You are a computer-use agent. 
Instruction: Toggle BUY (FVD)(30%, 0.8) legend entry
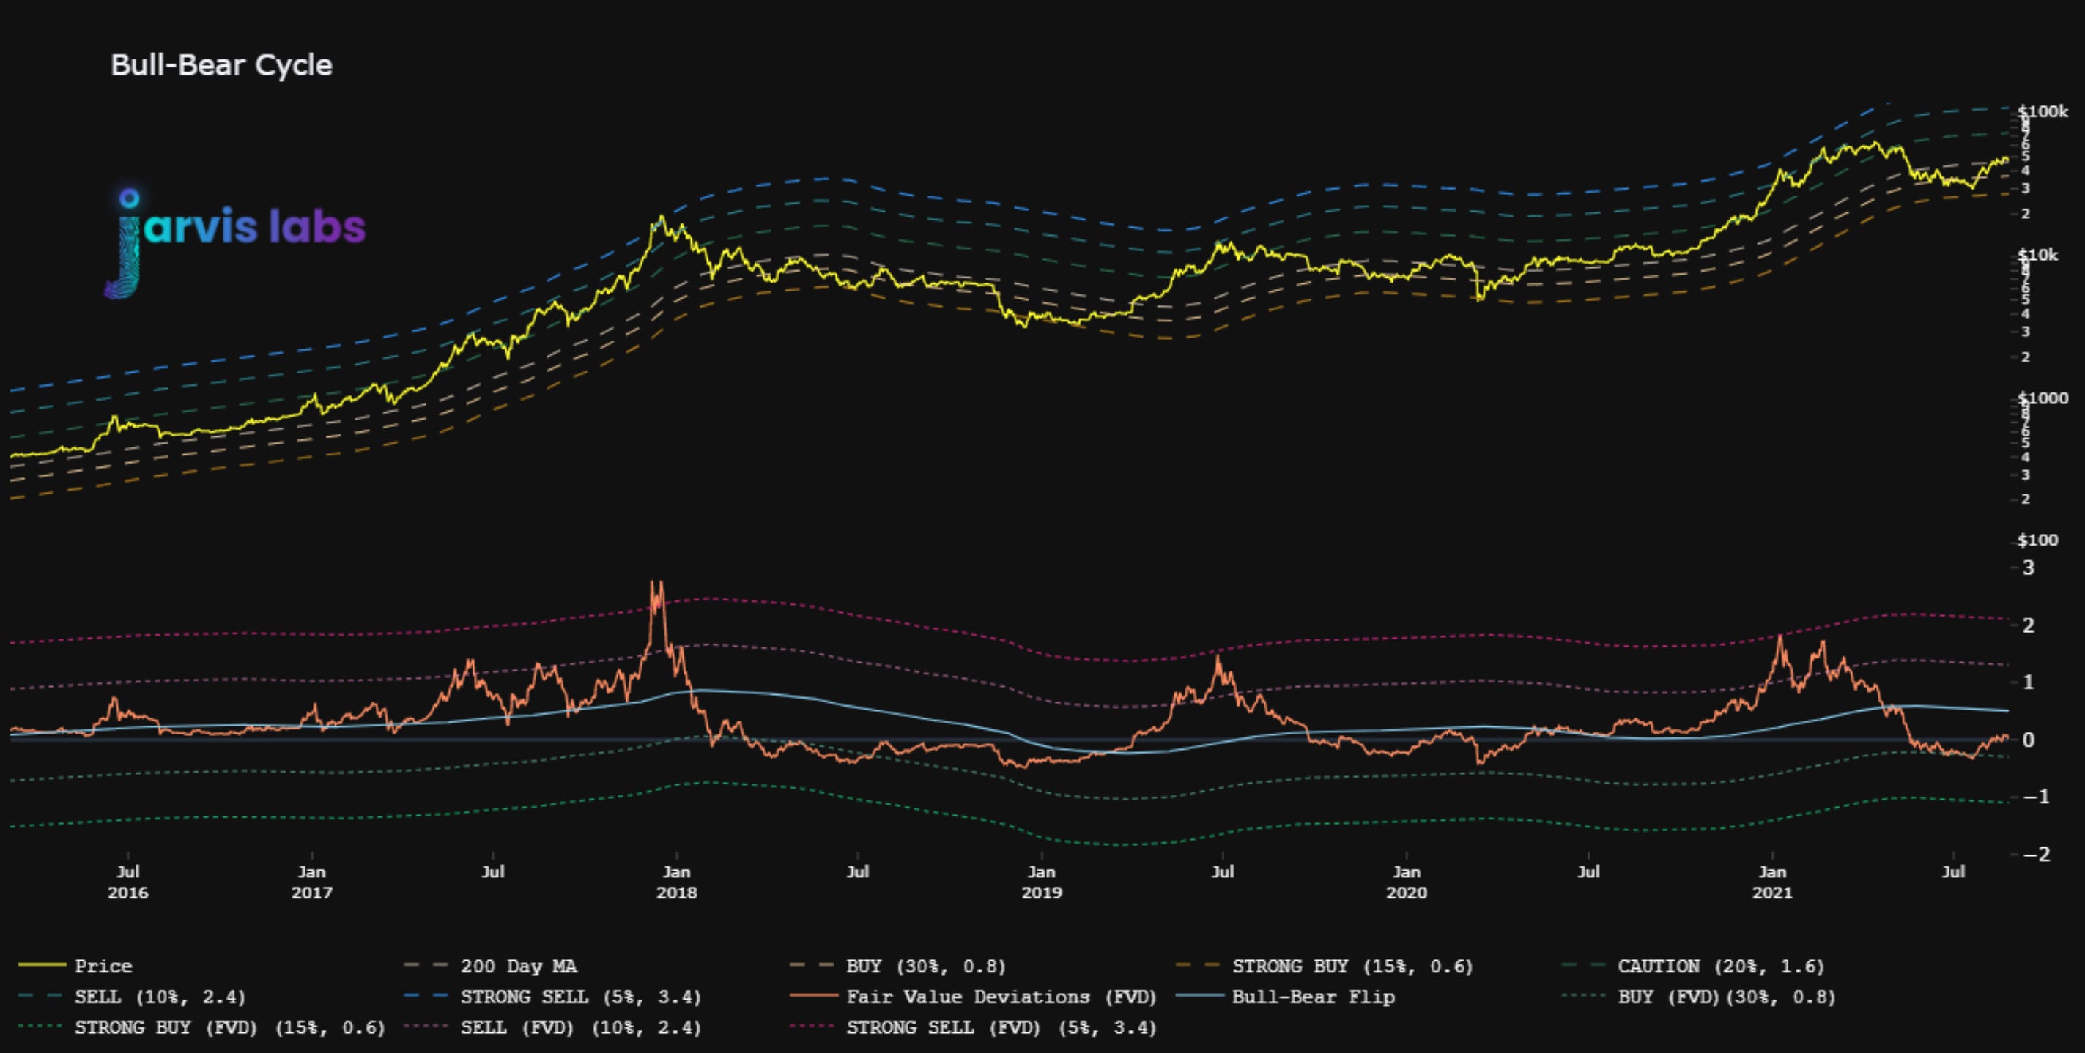point(1725,997)
